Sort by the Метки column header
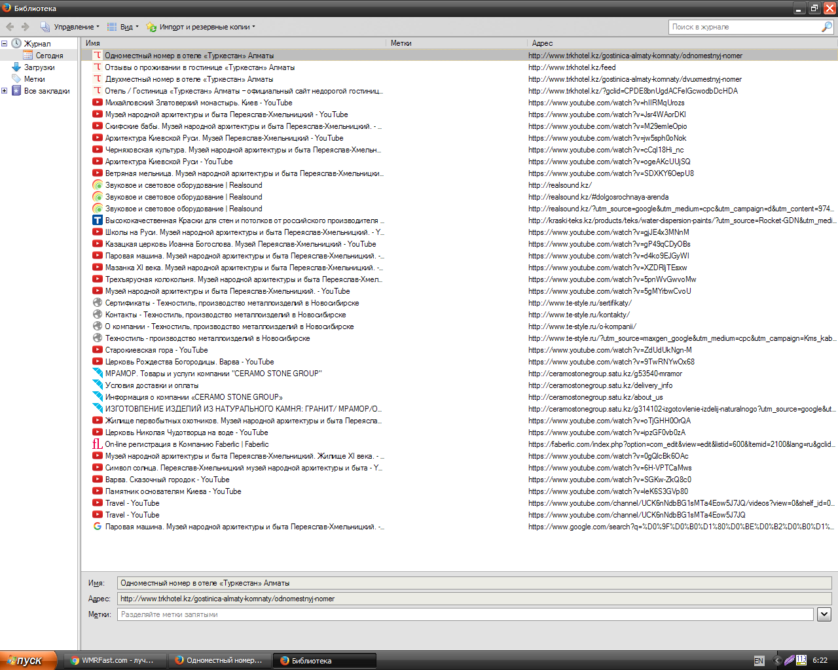Image resolution: width=838 pixels, height=670 pixels. tap(456, 43)
